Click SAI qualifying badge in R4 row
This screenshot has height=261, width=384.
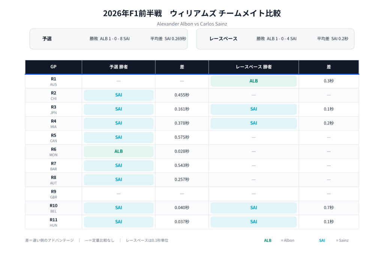(118, 123)
